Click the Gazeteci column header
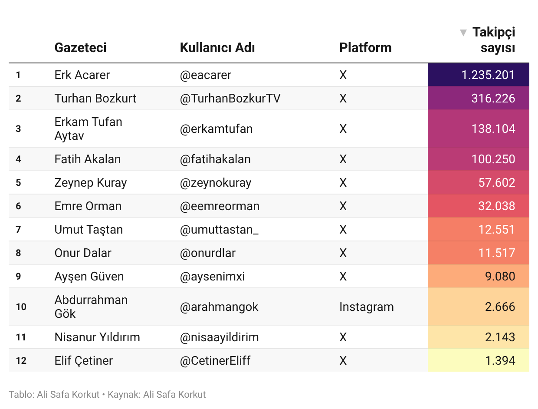 point(81,47)
